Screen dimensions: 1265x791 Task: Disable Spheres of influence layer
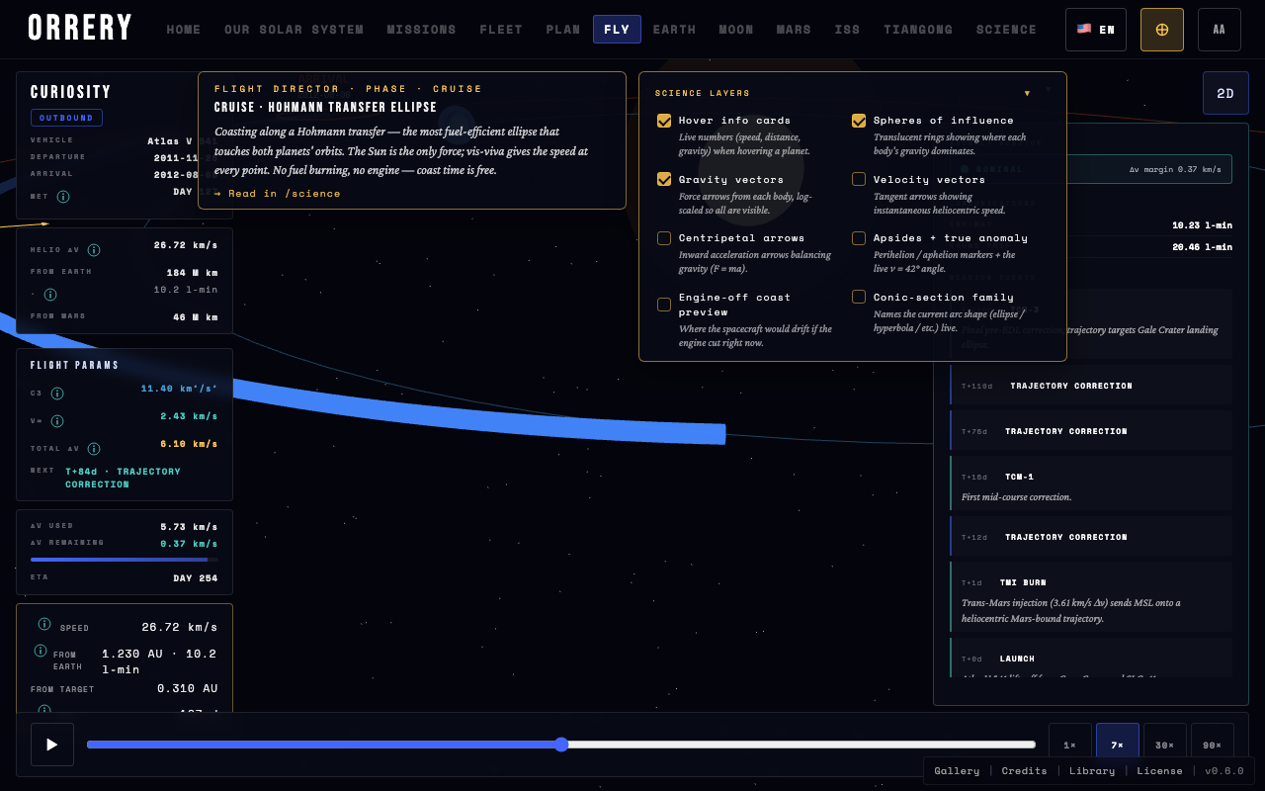pos(859,121)
